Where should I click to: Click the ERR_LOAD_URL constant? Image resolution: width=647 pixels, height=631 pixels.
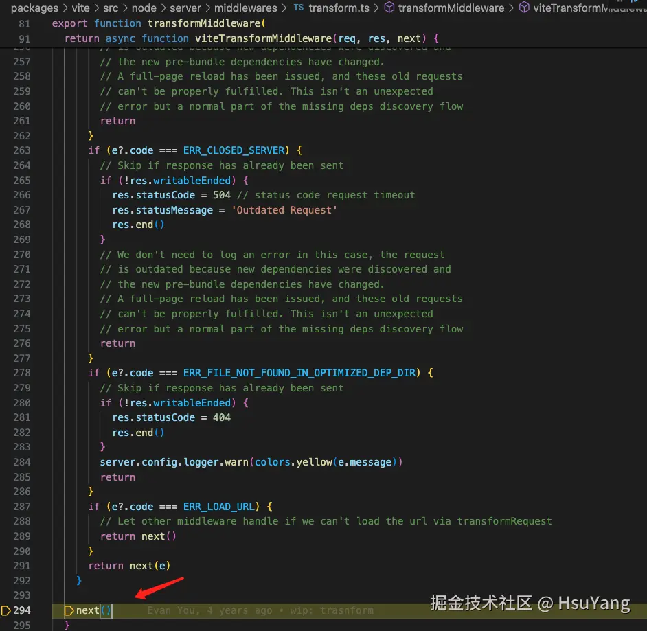pyautogui.click(x=219, y=507)
